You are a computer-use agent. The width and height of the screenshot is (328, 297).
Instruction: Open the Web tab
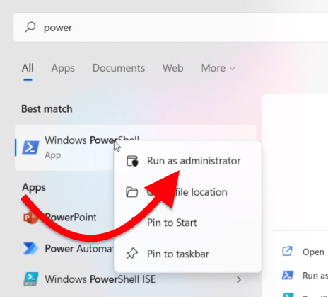[172, 68]
